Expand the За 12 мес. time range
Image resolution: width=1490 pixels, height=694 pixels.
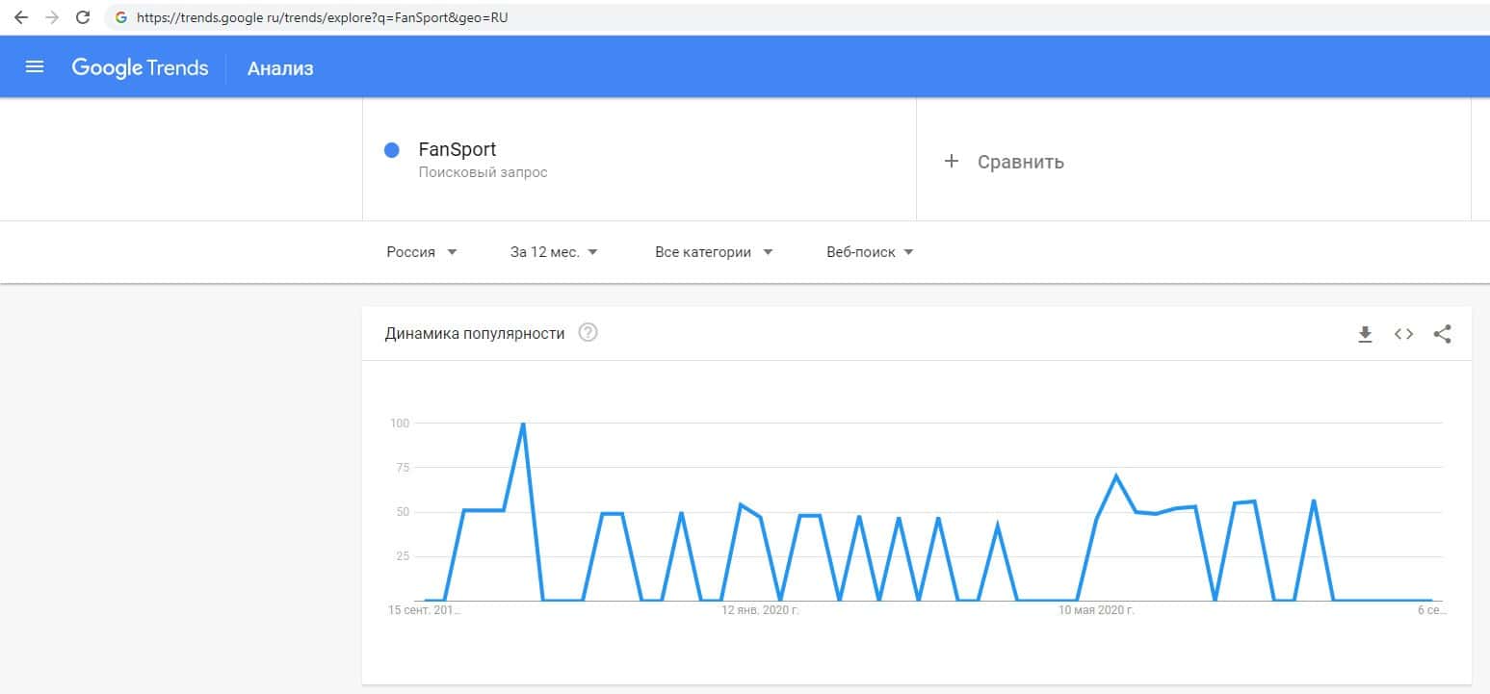(x=554, y=252)
